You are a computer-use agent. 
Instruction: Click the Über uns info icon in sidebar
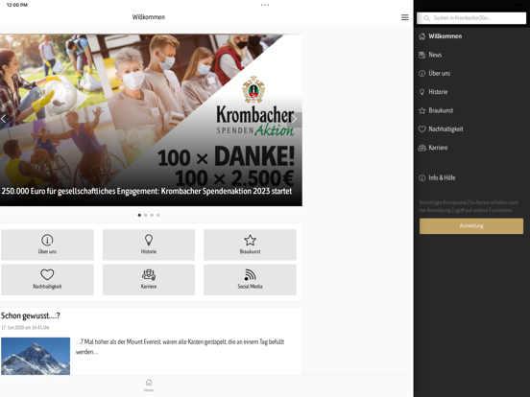pos(422,74)
